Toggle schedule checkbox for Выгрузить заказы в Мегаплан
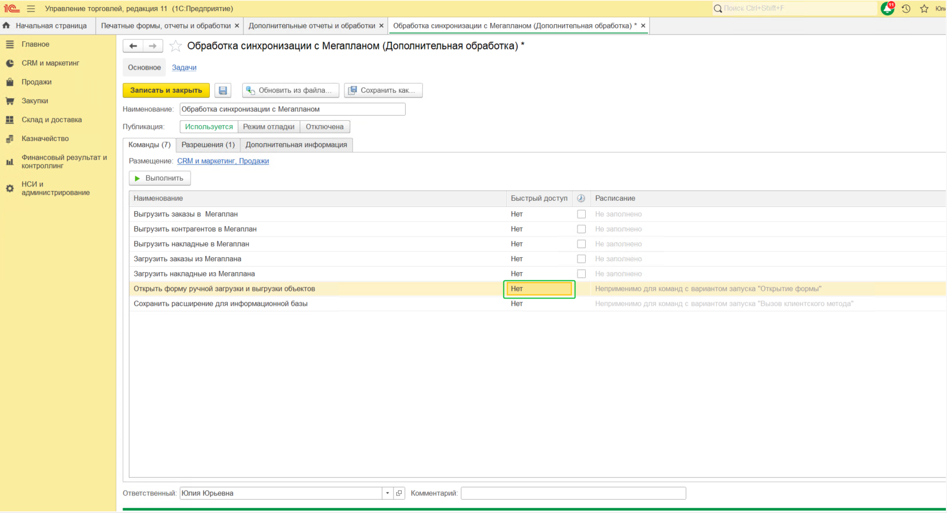The height and width of the screenshot is (513, 947). 581,214
